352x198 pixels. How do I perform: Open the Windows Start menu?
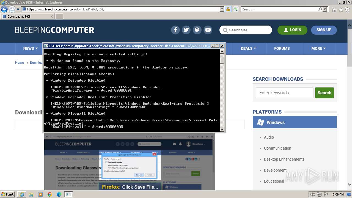(8, 194)
